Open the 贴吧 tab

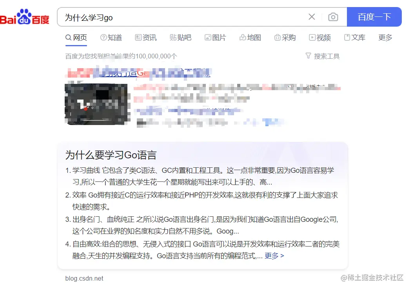180,38
